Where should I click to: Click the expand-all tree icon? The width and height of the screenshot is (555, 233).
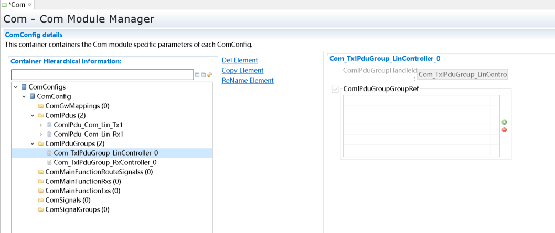pos(204,75)
